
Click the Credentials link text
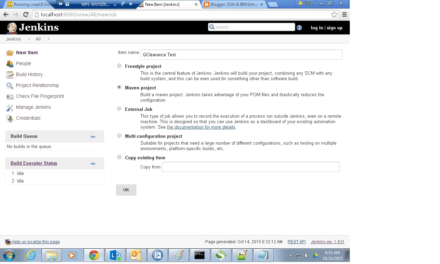[28, 118]
